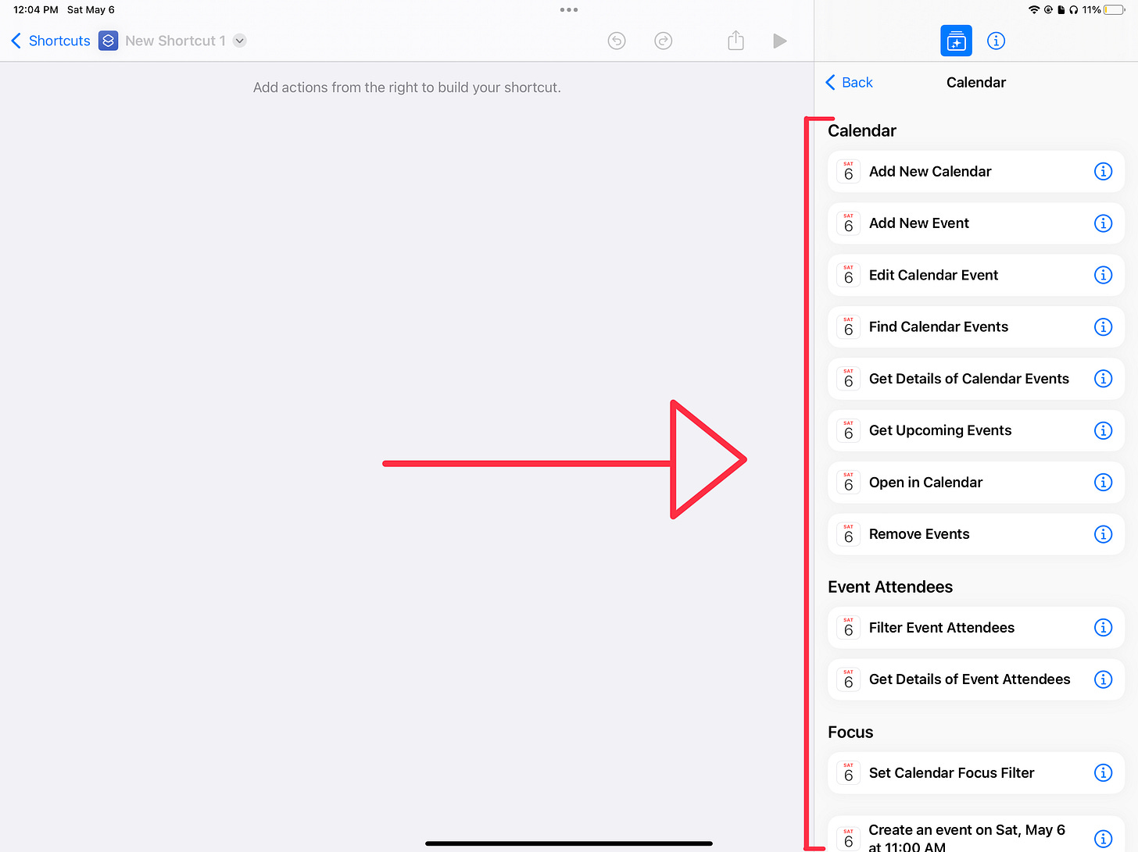Tap the undo arrow icon
Viewport: 1138px width, 852px height.
tap(617, 41)
